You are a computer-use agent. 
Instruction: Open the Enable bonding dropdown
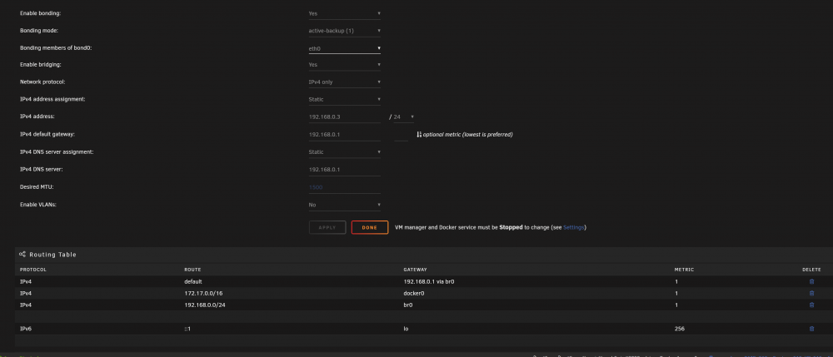(x=344, y=13)
